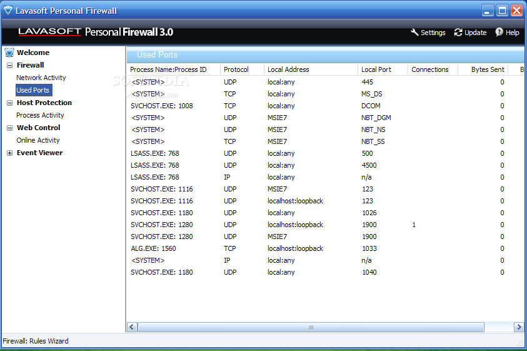
Task: Collapse the Host Protection tree node
Action: [10, 103]
